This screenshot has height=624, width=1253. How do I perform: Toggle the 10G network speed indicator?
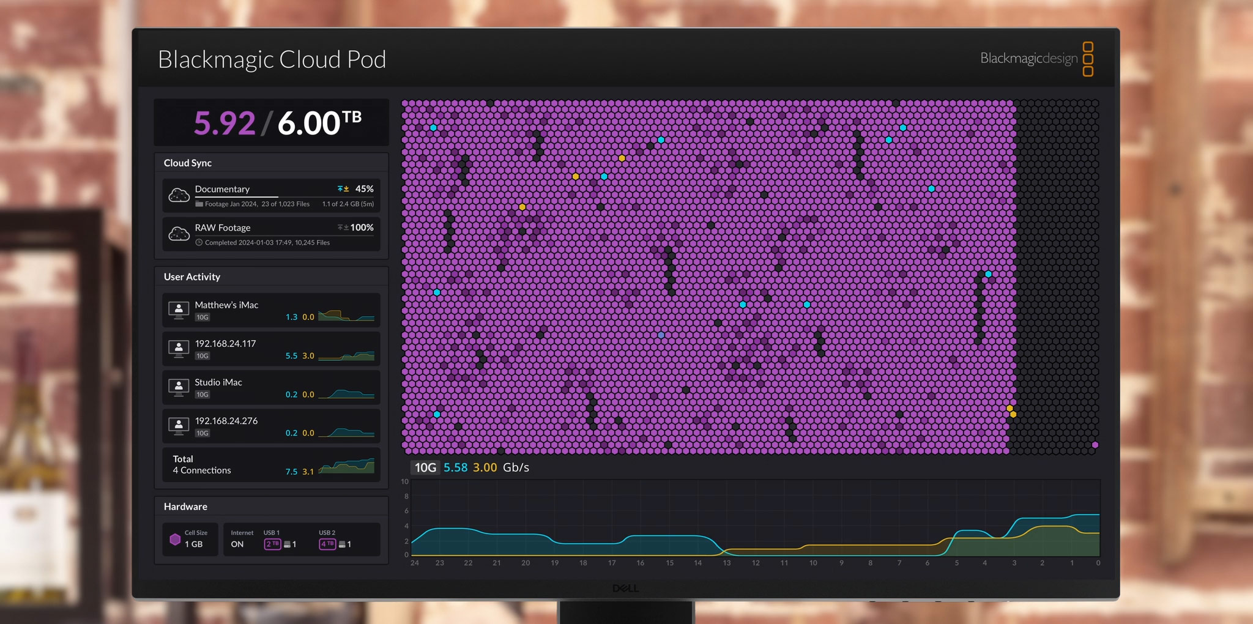point(425,467)
